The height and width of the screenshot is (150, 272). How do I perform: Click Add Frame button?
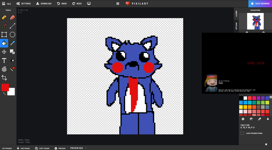click(23, 148)
